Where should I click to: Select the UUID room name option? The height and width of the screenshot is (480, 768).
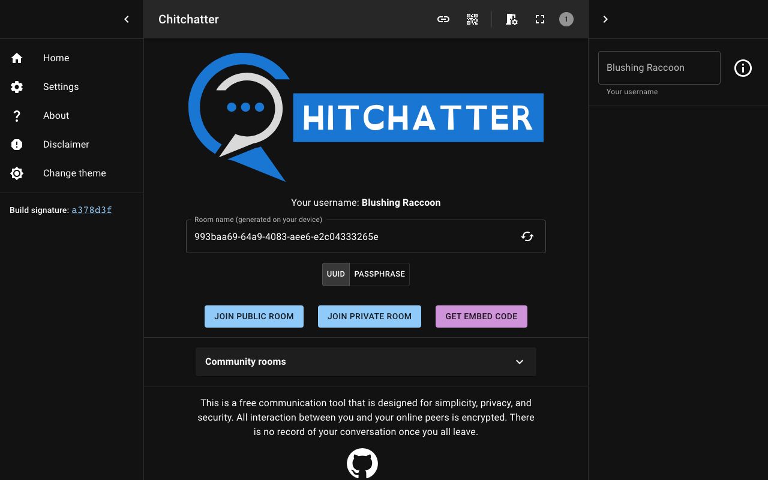click(336, 274)
